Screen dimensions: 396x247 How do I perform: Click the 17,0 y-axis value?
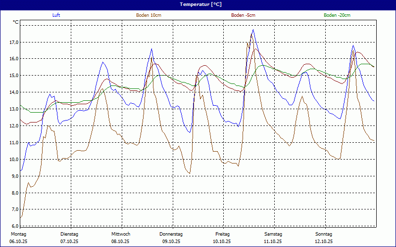point(13,42)
